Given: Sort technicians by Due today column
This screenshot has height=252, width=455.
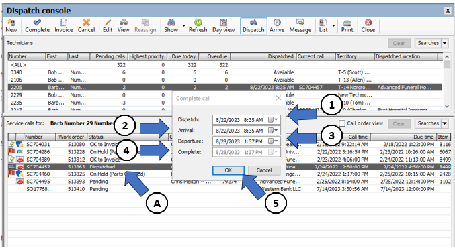Looking at the screenshot, I should click(x=183, y=56).
